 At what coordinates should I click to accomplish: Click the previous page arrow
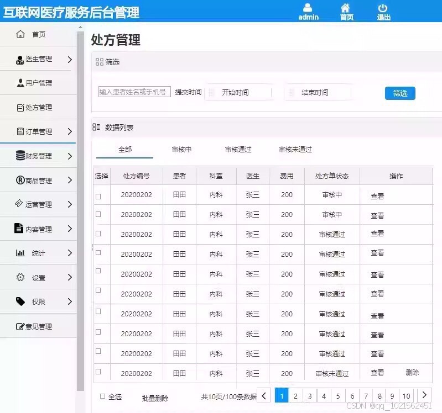(264, 395)
